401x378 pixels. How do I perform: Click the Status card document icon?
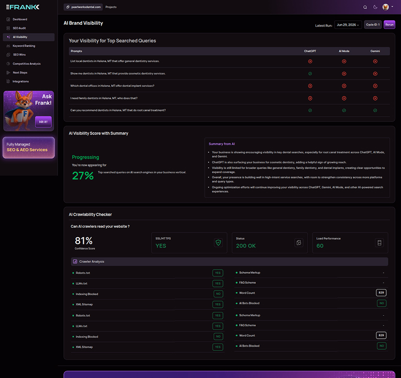click(x=299, y=243)
